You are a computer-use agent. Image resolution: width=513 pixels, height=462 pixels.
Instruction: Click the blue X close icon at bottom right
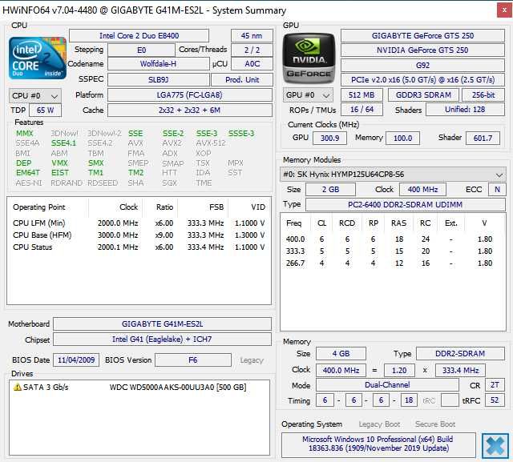tap(495, 445)
